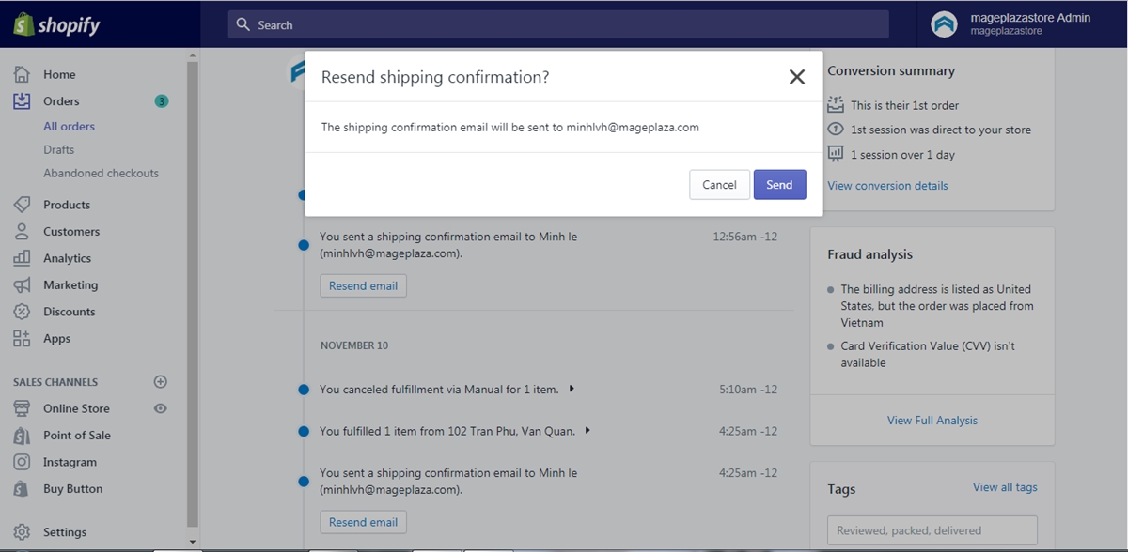Open the Home icon in sidebar
1128x552 pixels.
tap(22, 74)
